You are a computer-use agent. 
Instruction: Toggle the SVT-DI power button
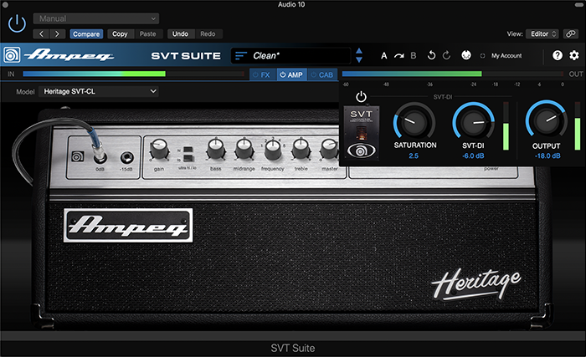click(x=361, y=97)
